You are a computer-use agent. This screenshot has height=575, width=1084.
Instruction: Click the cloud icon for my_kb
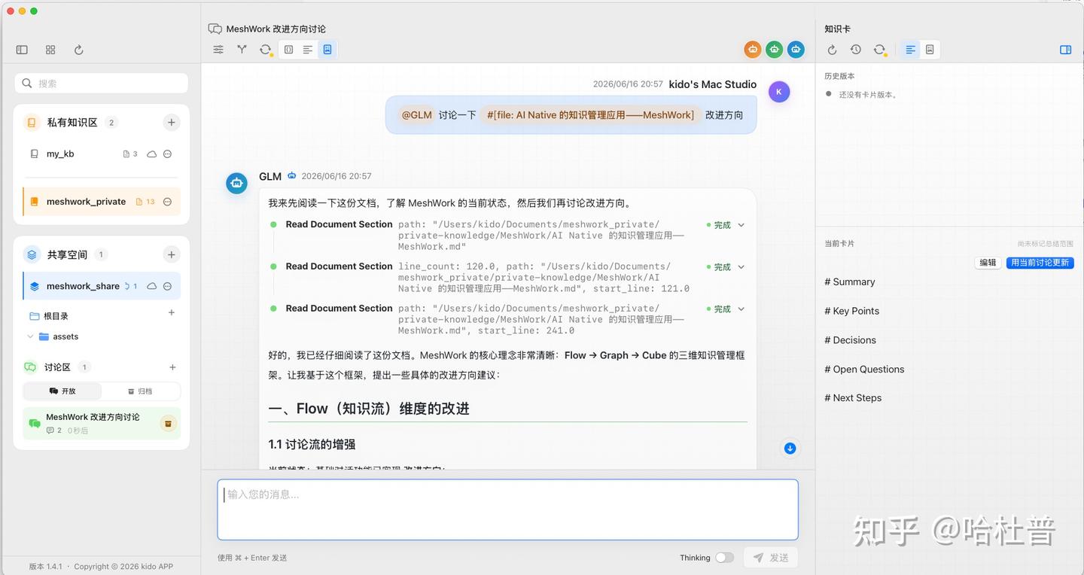point(152,154)
